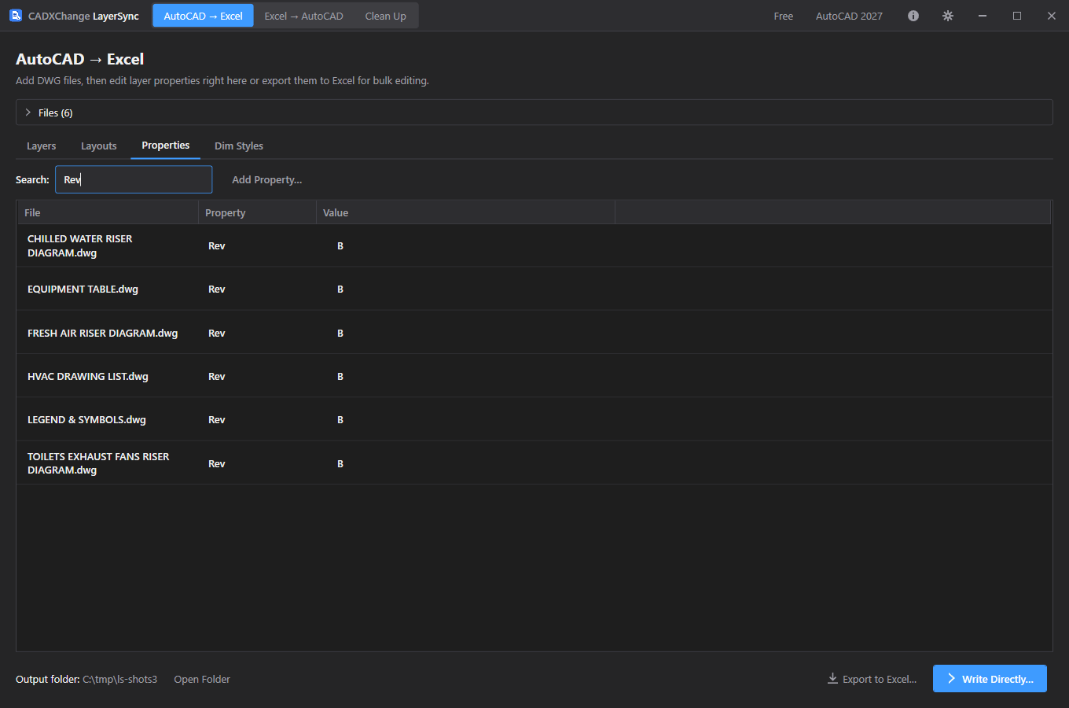Maximize the LayerSync window
Image resolution: width=1069 pixels, height=708 pixels.
[1017, 16]
